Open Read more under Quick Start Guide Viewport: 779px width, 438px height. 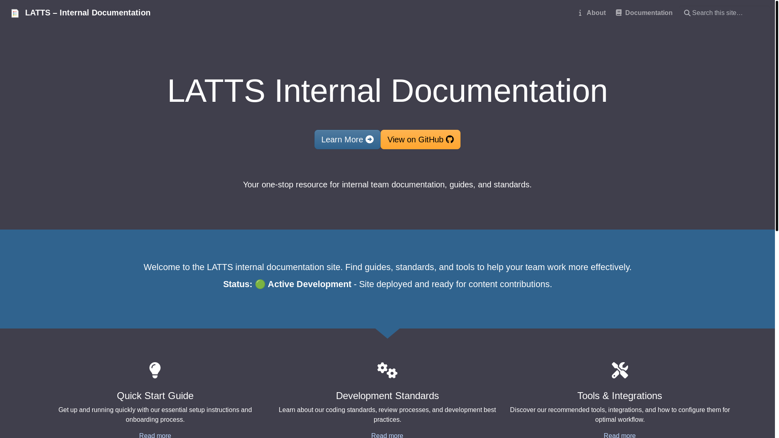click(155, 435)
